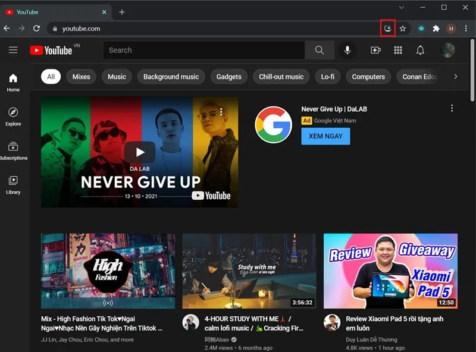
Task: Open the Chrome extensions puzzle icon
Action: click(436, 28)
